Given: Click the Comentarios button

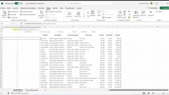Looking at the screenshot, I should coord(152,8).
